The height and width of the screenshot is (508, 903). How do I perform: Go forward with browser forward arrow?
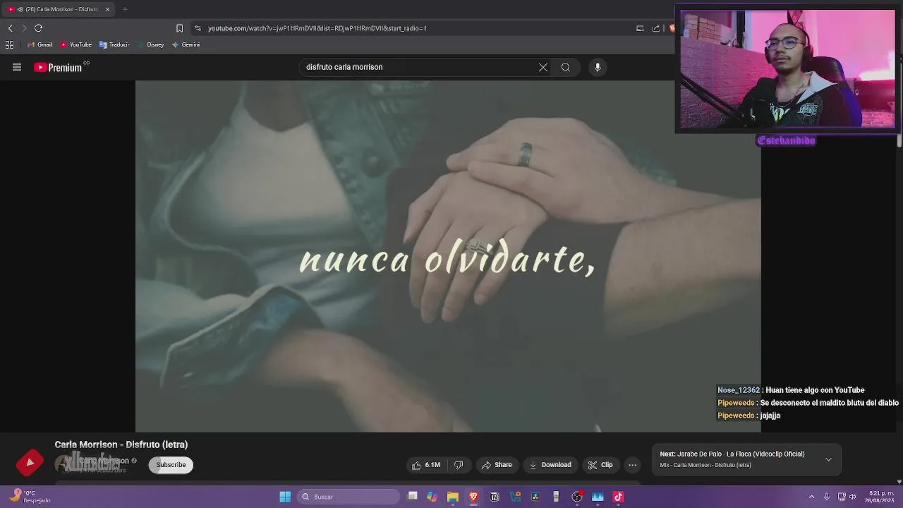(24, 28)
